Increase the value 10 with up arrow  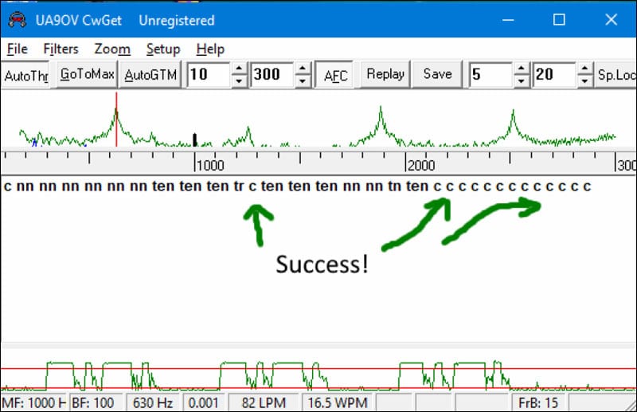pos(239,69)
